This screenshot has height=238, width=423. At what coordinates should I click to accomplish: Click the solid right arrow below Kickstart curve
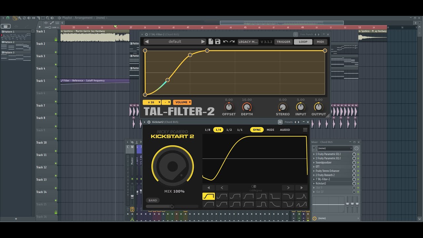(x=301, y=188)
